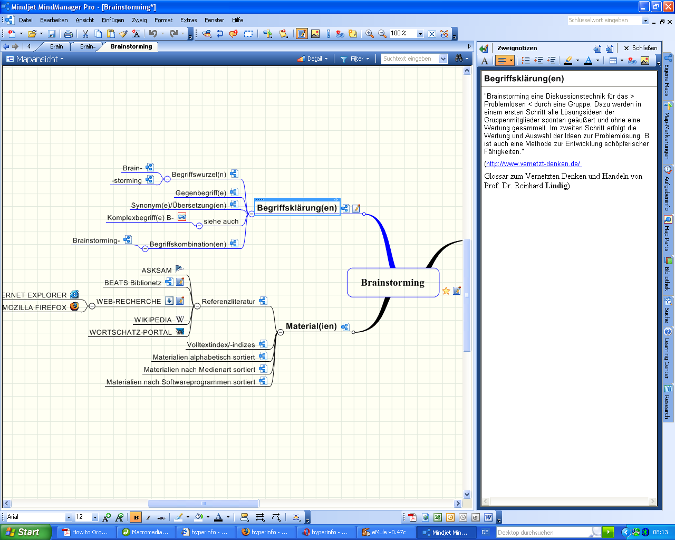Collapse the Material(ien) branch

pos(281,332)
